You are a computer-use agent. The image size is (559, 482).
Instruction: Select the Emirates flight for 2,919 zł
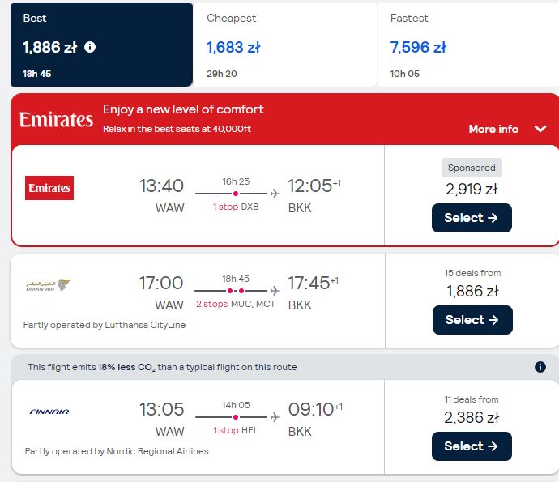pos(472,218)
